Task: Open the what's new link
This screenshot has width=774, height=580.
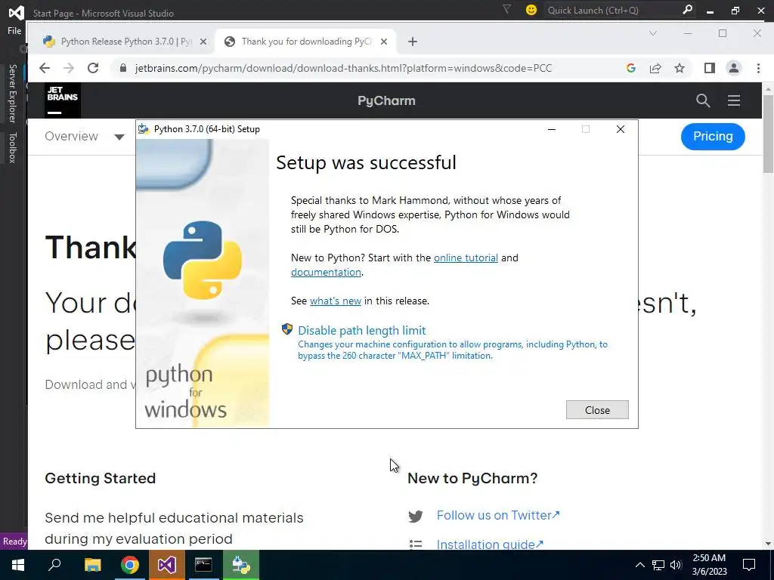Action: coord(335,301)
